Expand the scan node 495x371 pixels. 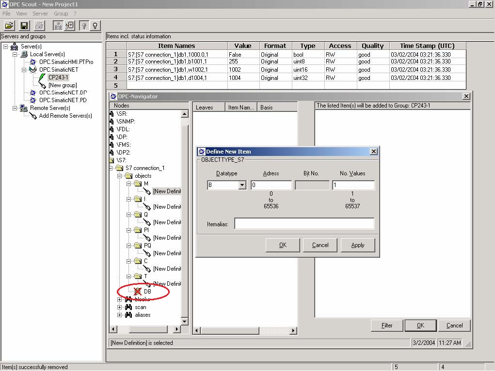[x=120, y=307]
